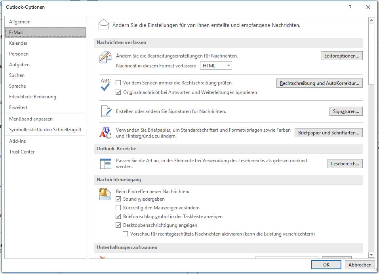This screenshot has width=379, height=274.
Task: Click Briefpapier und Schriftarten button
Action: click(328, 133)
